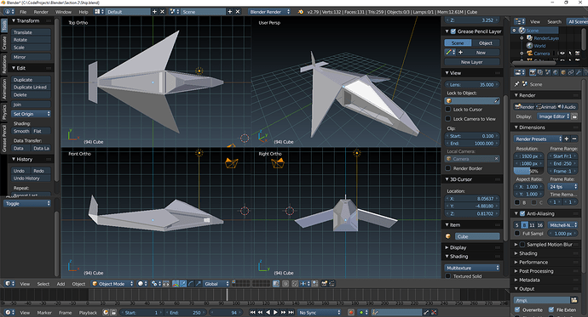Open the Add menu in 3D view header
588x317 pixels.
click(x=61, y=284)
